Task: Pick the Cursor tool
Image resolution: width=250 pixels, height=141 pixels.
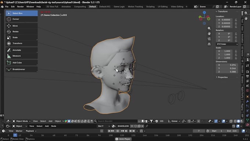Action: tap(22, 19)
